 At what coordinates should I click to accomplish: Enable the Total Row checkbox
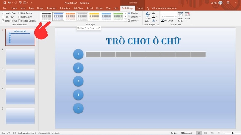coord(3,17)
